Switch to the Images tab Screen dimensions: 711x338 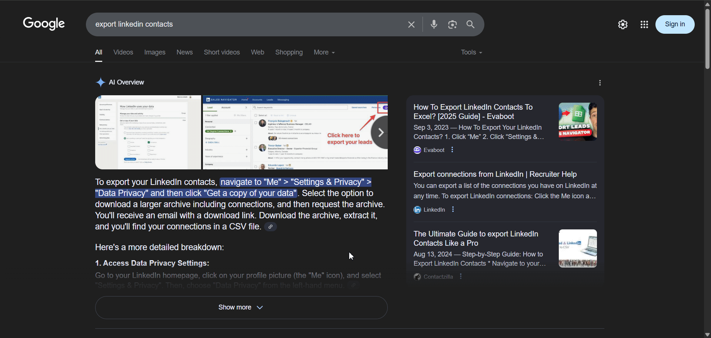pyautogui.click(x=154, y=52)
